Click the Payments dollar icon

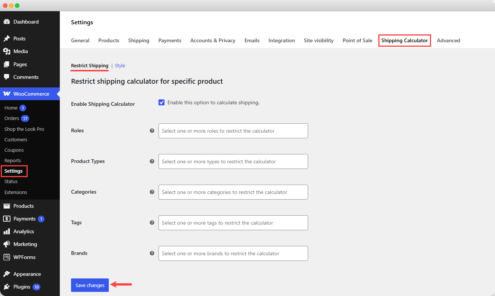(x=7, y=219)
